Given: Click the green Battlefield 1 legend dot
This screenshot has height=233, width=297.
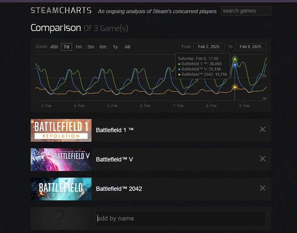Looking at the screenshot, I should pyautogui.click(x=178, y=64).
